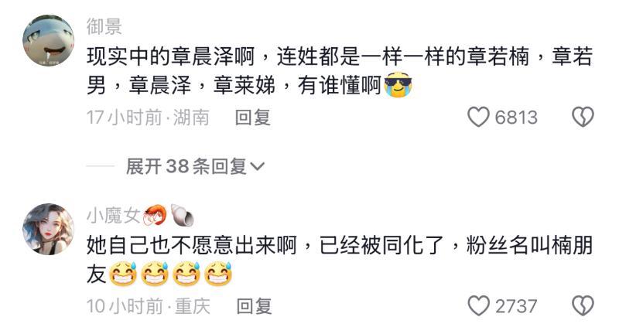Click the 2737 like count
The image size is (619, 334).
516,306
